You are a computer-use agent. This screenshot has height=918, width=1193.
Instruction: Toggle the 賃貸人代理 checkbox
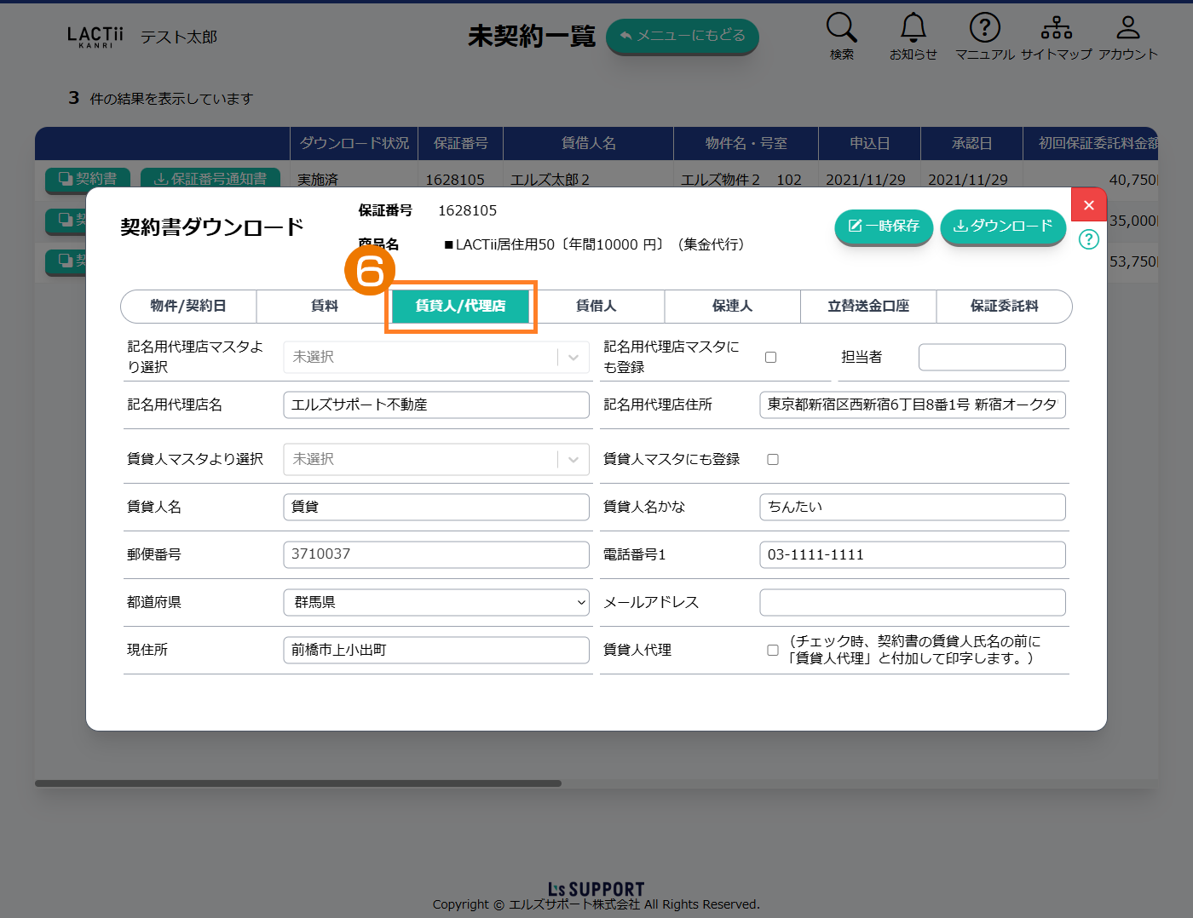772,650
